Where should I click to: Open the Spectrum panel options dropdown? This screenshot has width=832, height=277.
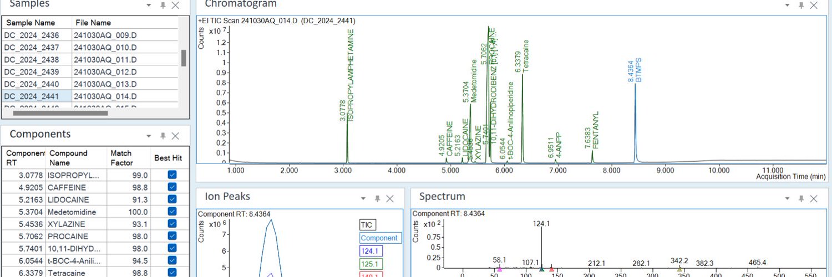(x=787, y=198)
